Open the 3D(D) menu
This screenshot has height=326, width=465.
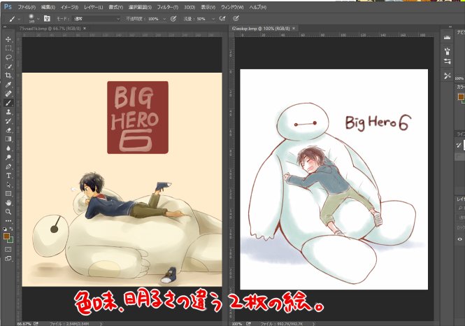(189, 7)
